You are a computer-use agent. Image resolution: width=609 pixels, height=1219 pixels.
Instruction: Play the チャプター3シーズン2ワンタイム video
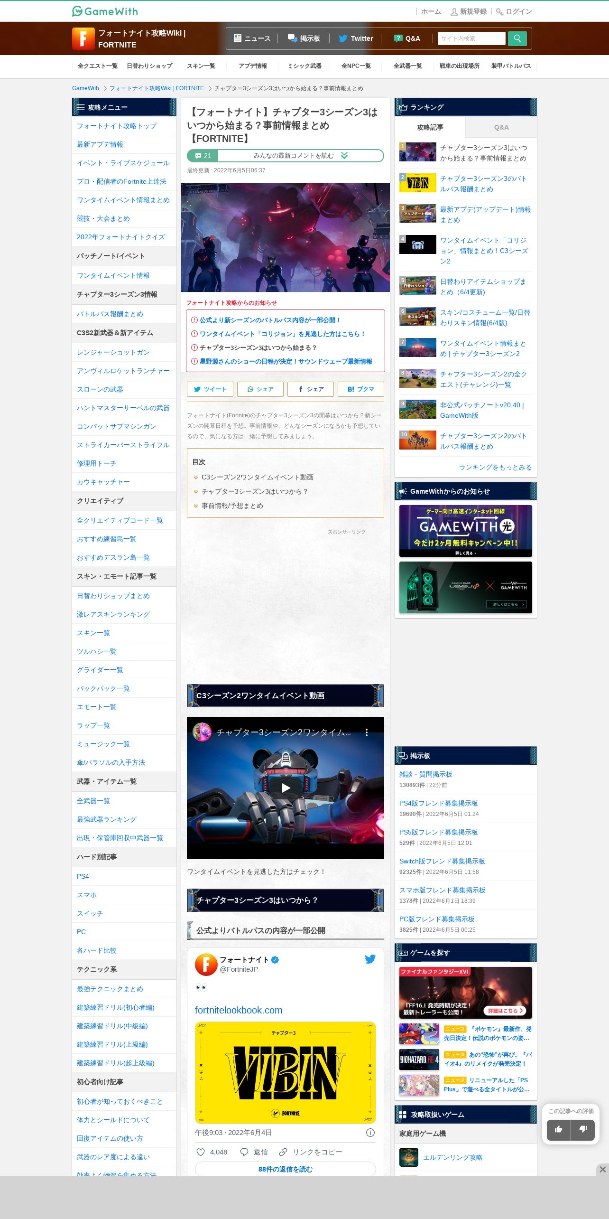click(x=286, y=788)
